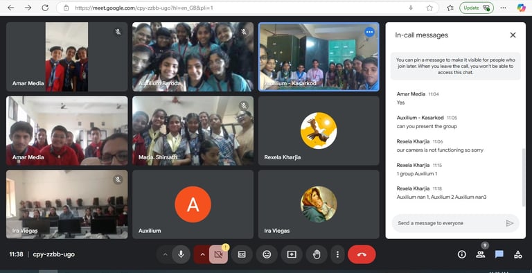Expand video settings chevron

(202, 254)
